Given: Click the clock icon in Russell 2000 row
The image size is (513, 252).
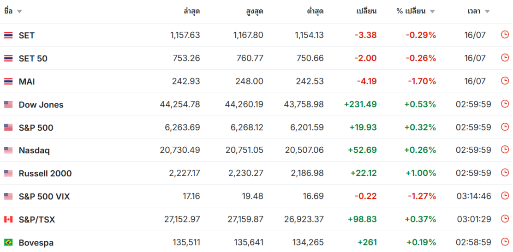Looking at the screenshot, I should (505, 173).
